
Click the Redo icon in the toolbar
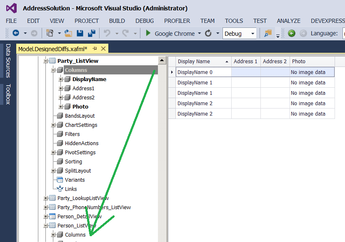(x=125, y=33)
